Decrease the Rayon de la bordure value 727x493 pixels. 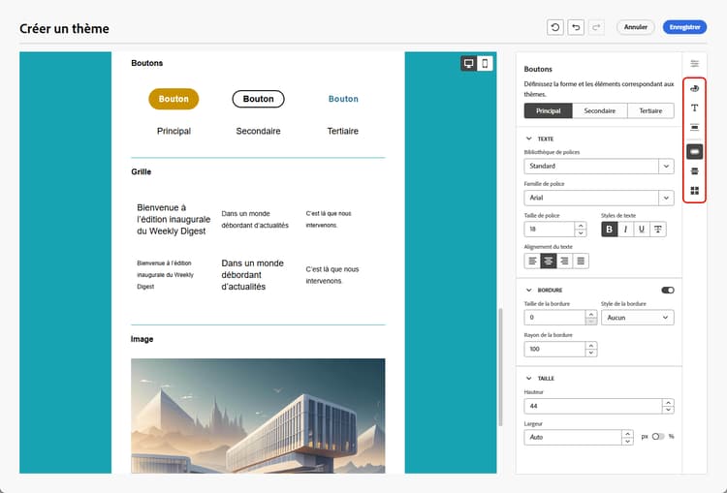(x=590, y=353)
